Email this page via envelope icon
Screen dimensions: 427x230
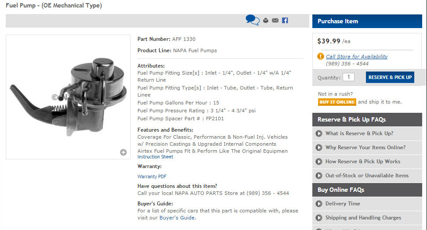click(x=275, y=21)
